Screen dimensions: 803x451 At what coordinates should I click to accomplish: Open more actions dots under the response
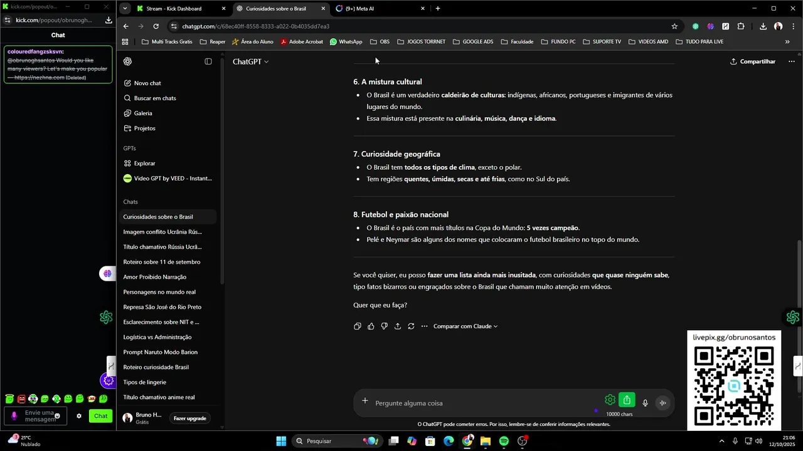coord(424,326)
